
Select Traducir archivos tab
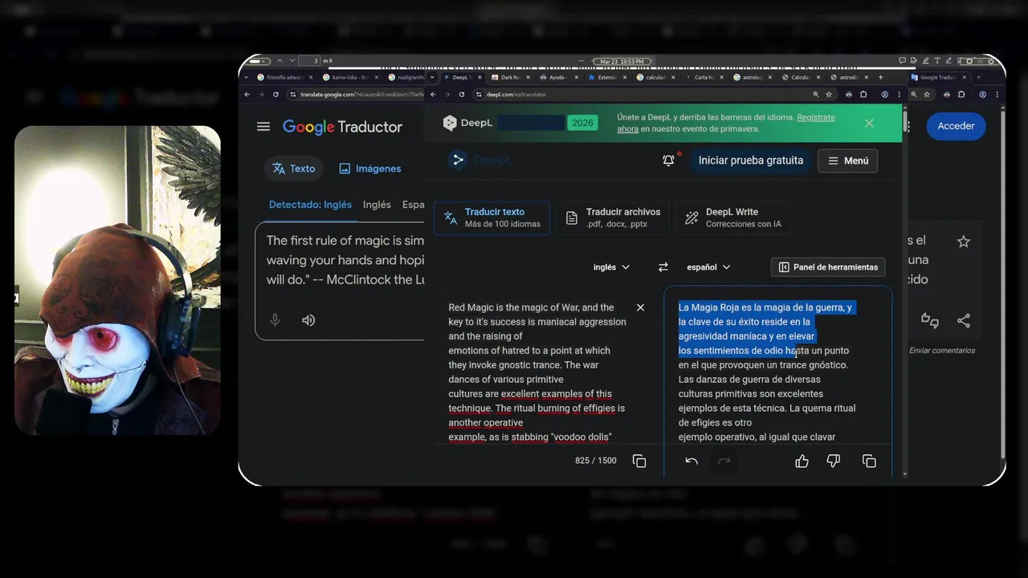tap(614, 218)
